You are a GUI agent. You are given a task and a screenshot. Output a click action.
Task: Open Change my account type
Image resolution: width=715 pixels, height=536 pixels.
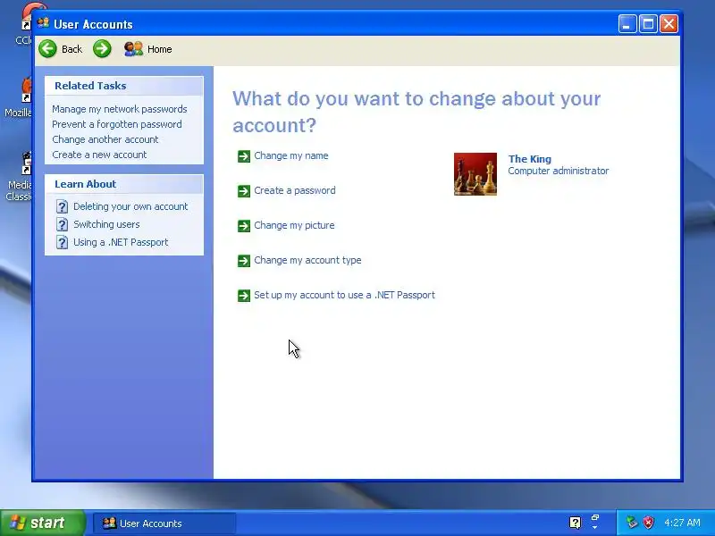[x=307, y=260]
